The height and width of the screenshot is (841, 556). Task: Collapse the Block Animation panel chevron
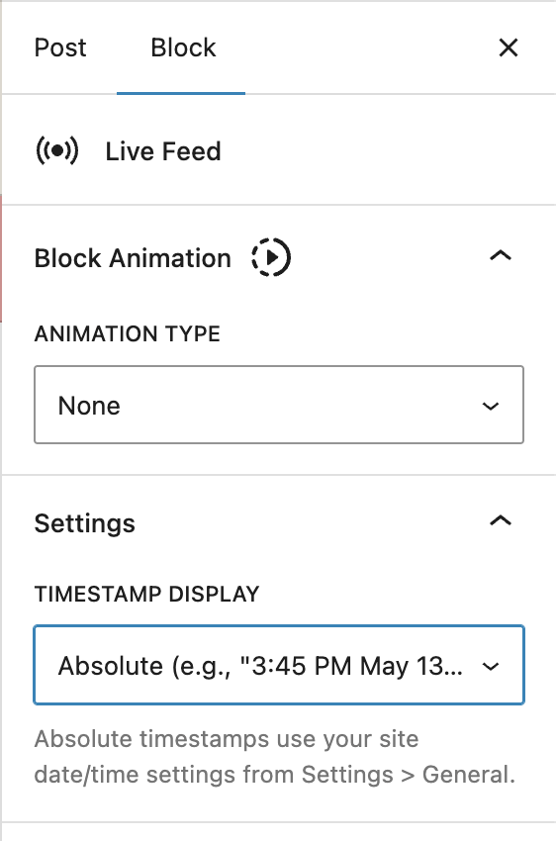[x=501, y=256]
